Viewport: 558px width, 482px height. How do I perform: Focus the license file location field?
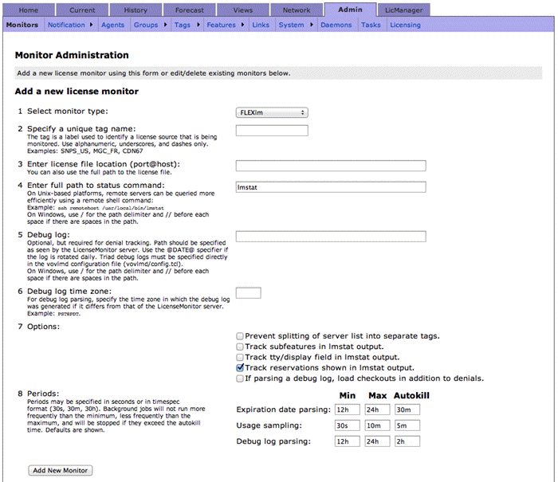330,166
